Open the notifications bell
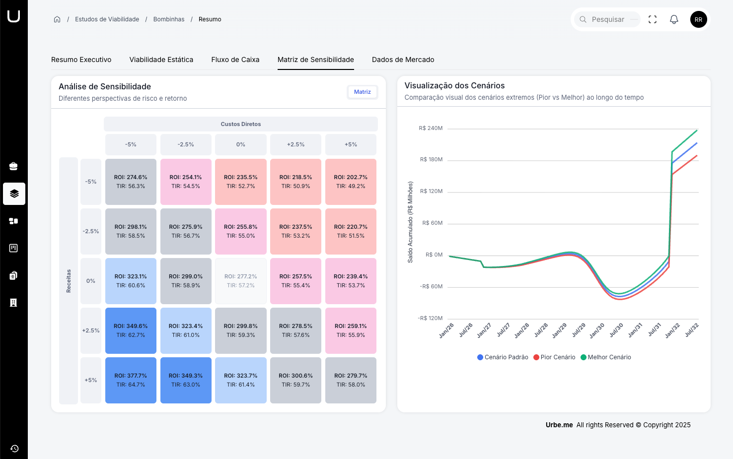 (674, 19)
